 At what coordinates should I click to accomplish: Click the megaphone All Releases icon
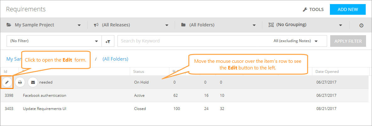96,25
